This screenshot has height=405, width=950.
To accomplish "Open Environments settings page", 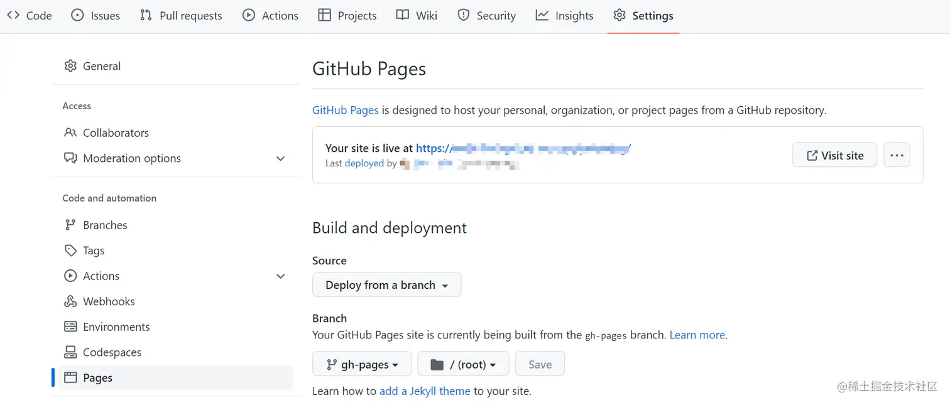I will point(175,327).
